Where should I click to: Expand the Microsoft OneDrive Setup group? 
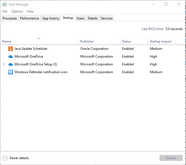tap(4, 64)
